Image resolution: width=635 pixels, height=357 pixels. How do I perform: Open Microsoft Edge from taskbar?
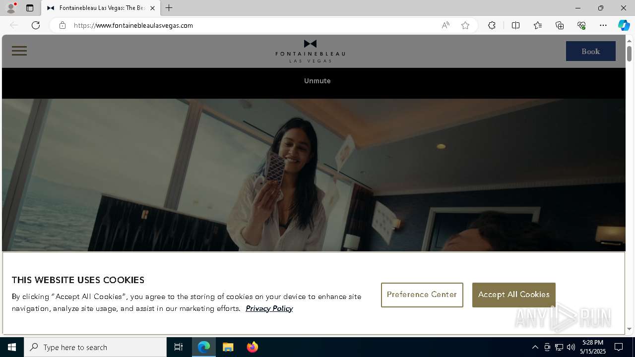pyautogui.click(x=204, y=347)
